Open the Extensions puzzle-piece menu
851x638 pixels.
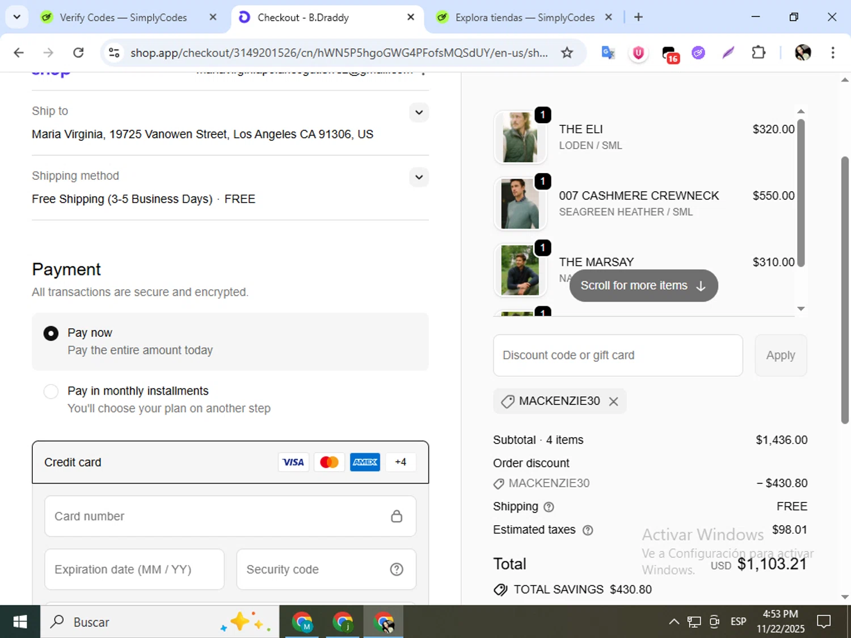pyautogui.click(x=759, y=53)
